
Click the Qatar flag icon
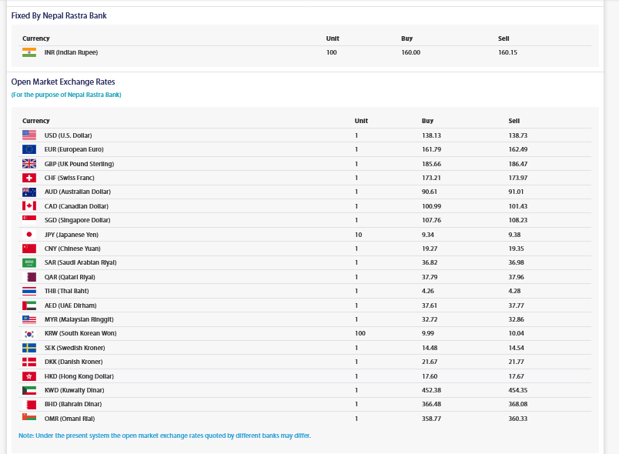(x=31, y=277)
